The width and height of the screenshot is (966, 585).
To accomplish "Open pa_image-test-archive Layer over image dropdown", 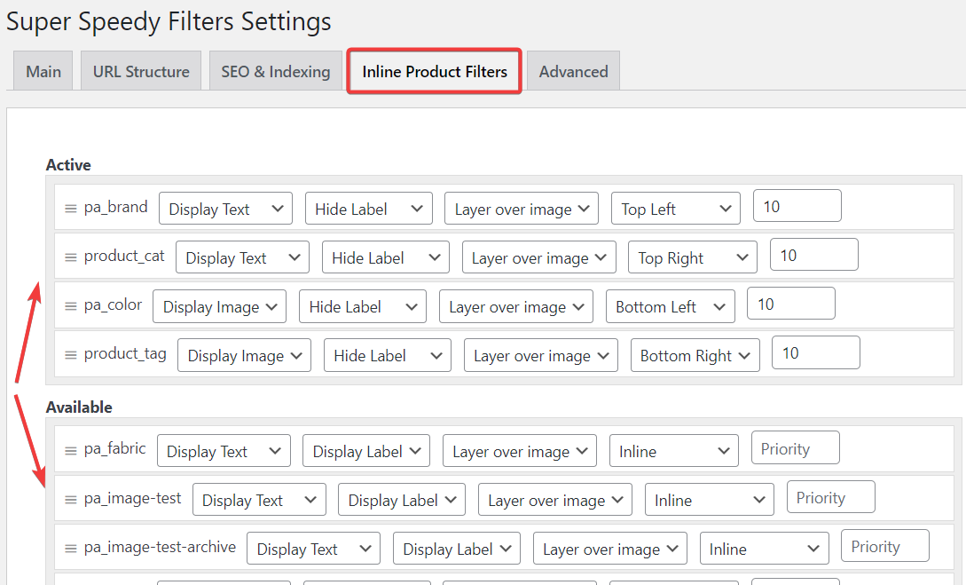I will [610, 548].
